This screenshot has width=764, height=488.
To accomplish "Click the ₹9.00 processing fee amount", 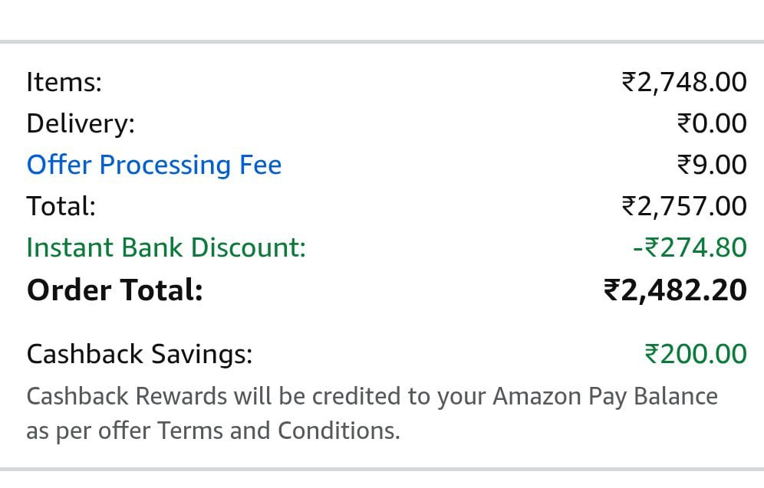I will pyautogui.click(x=711, y=165).
